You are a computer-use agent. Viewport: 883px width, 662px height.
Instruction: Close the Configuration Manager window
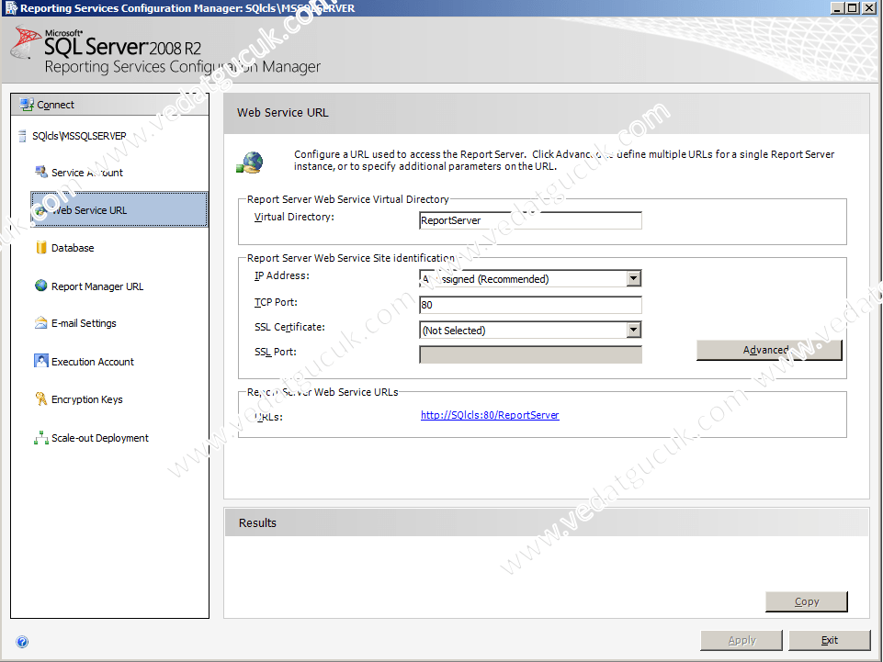pyautogui.click(x=869, y=8)
